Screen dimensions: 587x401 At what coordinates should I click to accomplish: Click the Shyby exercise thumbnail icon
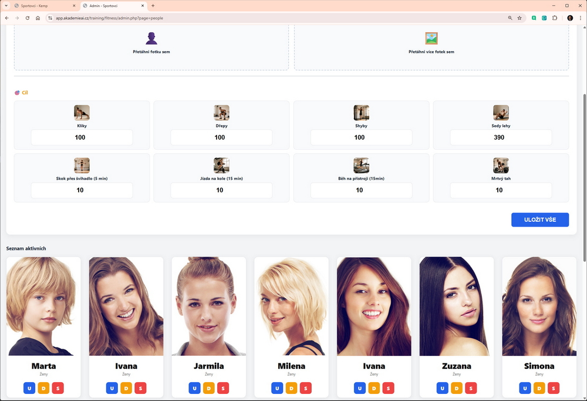361,113
